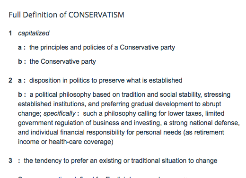
Task: Click the phrase 'health-care coverage'
Action: coord(80,142)
